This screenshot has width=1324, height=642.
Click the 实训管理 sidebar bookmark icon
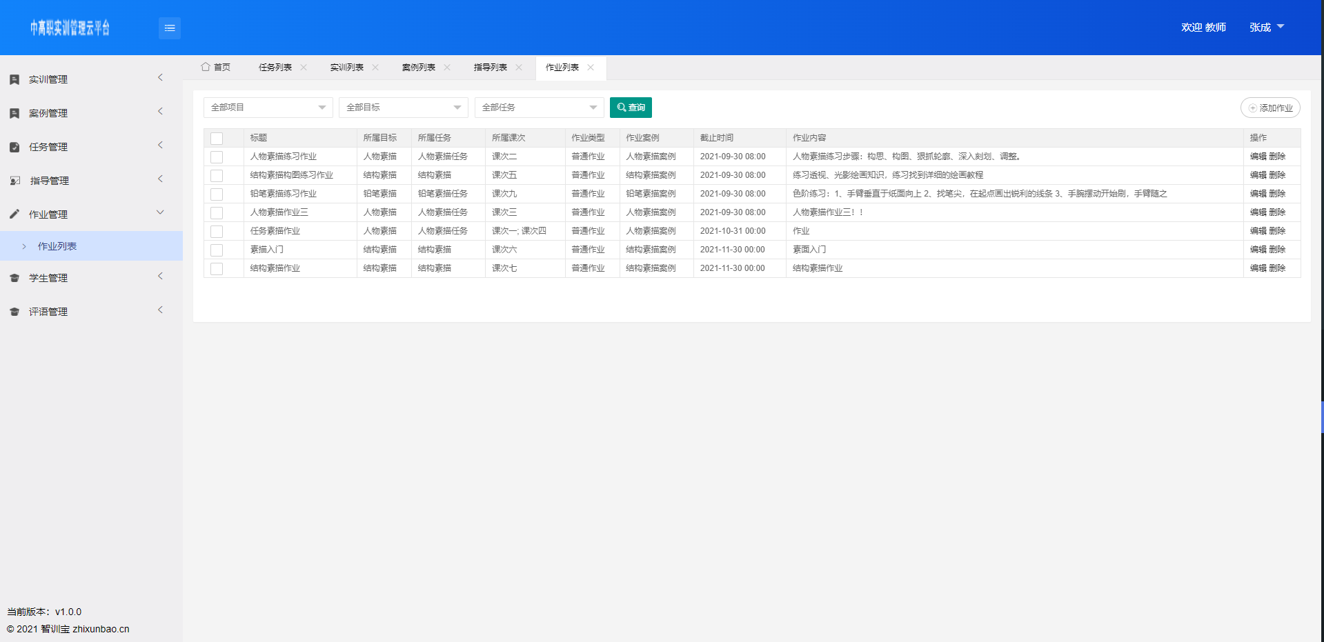pyautogui.click(x=14, y=80)
